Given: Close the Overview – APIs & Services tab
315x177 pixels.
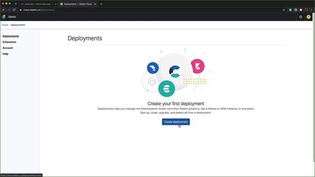Looking at the screenshot, I should [56, 4].
